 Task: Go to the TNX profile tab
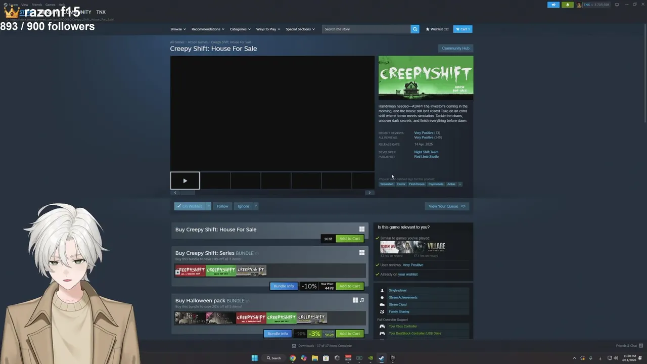coord(101,12)
